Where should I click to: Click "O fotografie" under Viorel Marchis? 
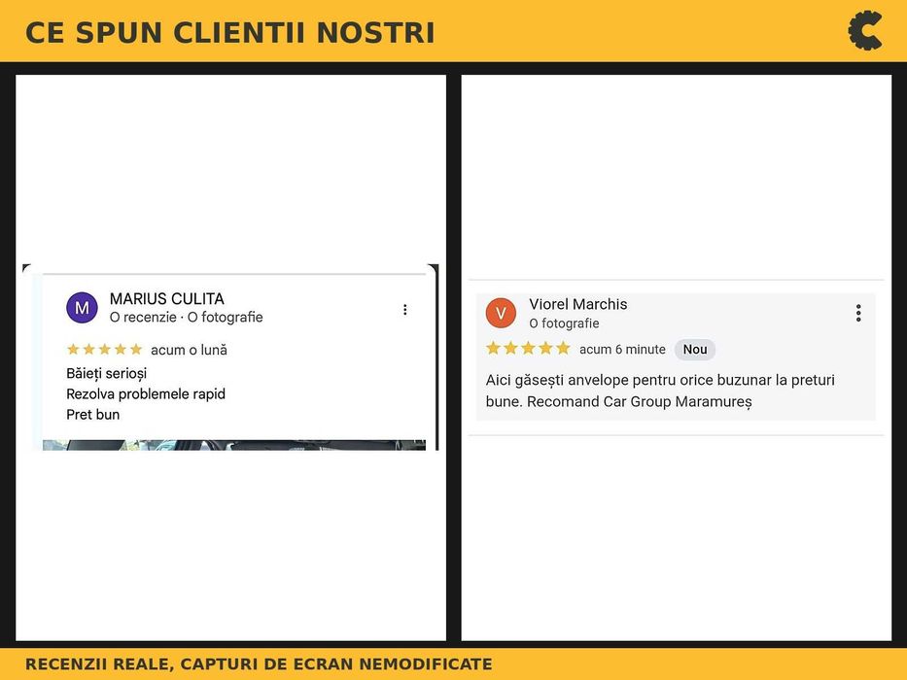[x=564, y=323]
